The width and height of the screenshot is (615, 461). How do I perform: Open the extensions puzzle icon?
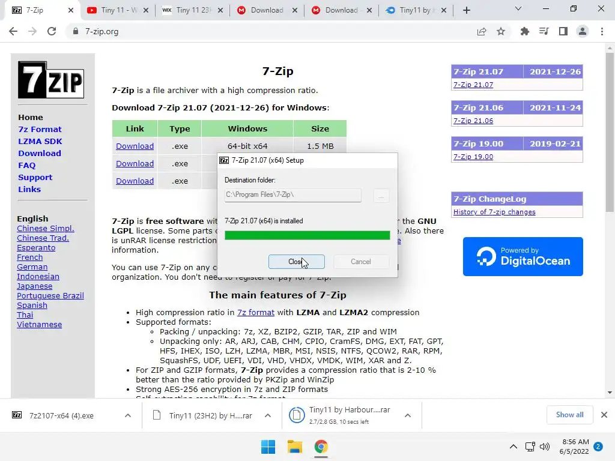(524, 31)
